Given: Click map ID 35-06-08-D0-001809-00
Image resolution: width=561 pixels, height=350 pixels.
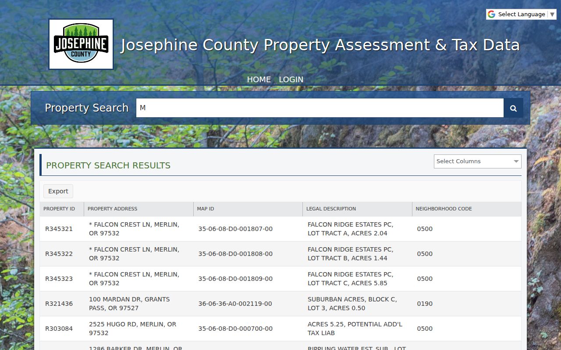Looking at the screenshot, I should (x=235, y=279).
